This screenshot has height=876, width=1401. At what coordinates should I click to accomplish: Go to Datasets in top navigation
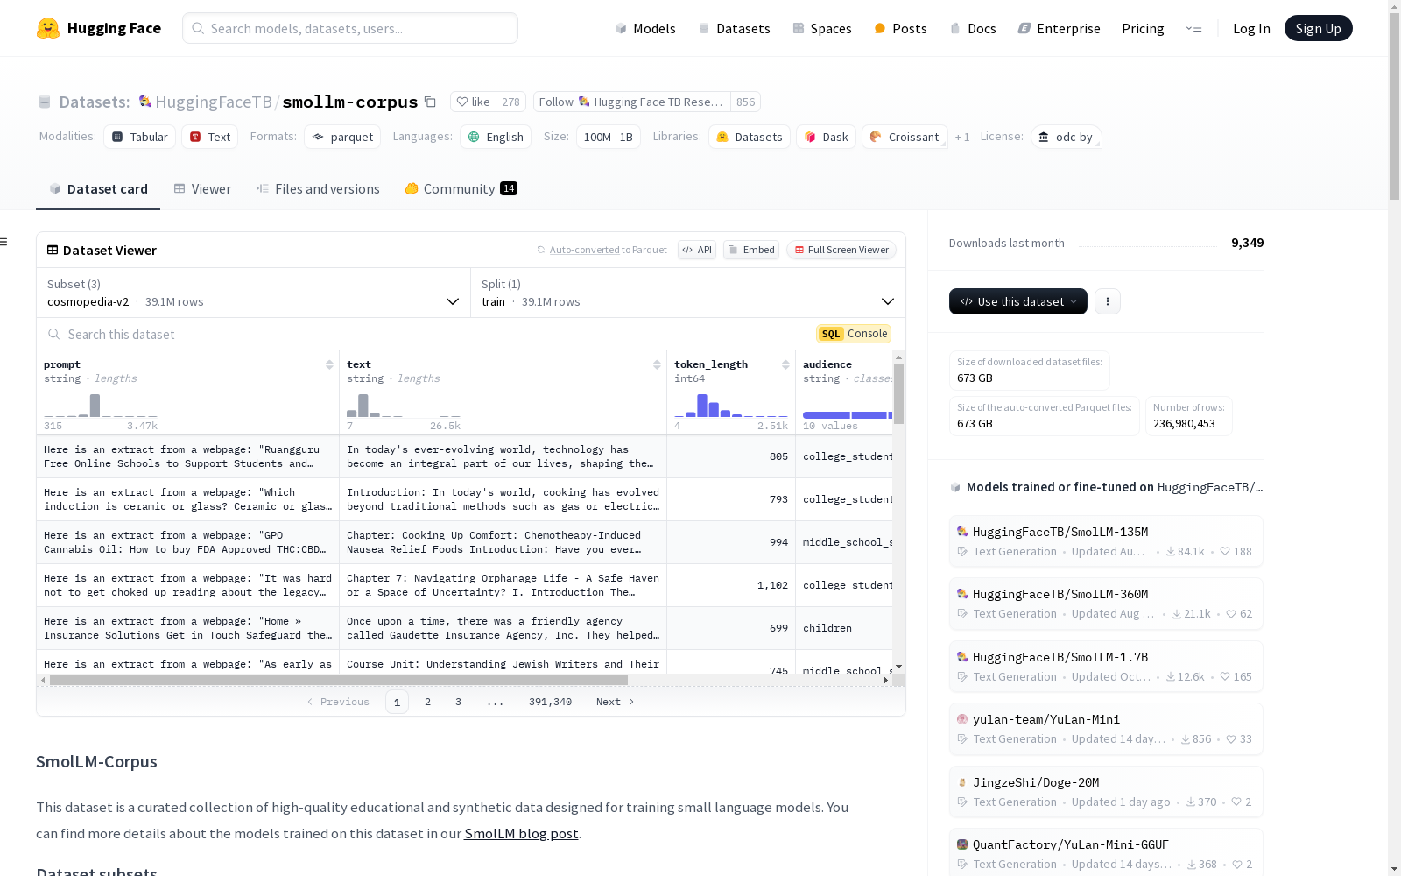pos(734,28)
